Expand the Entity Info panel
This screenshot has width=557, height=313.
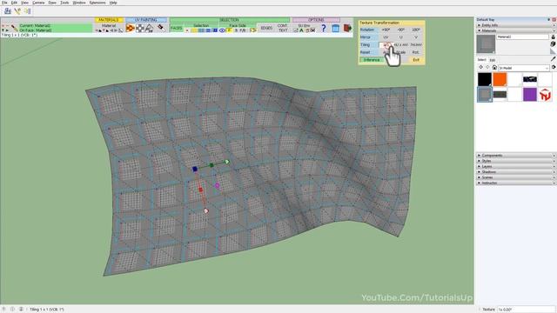[x=516, y=25]
